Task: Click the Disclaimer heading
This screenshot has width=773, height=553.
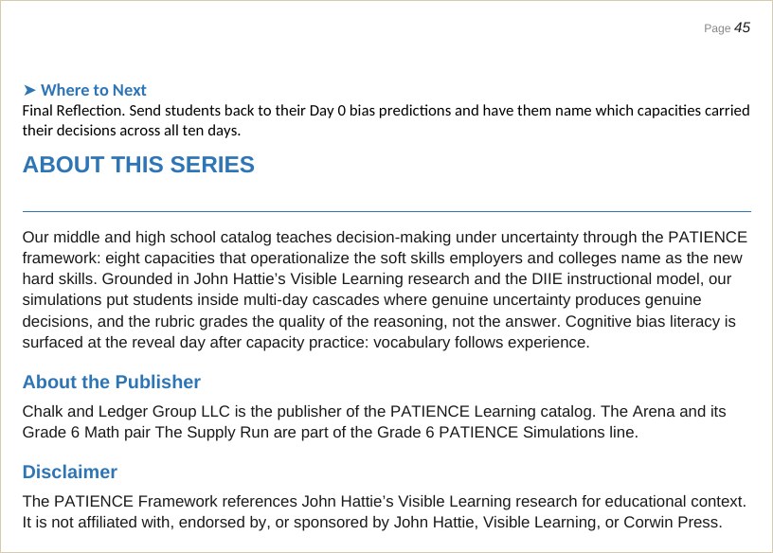Action: pos(70,472)
